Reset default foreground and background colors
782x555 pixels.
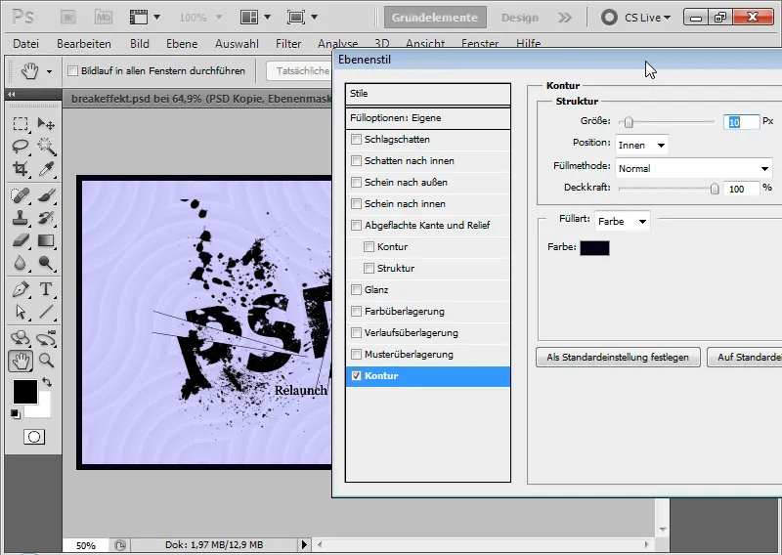click(16, 414)
